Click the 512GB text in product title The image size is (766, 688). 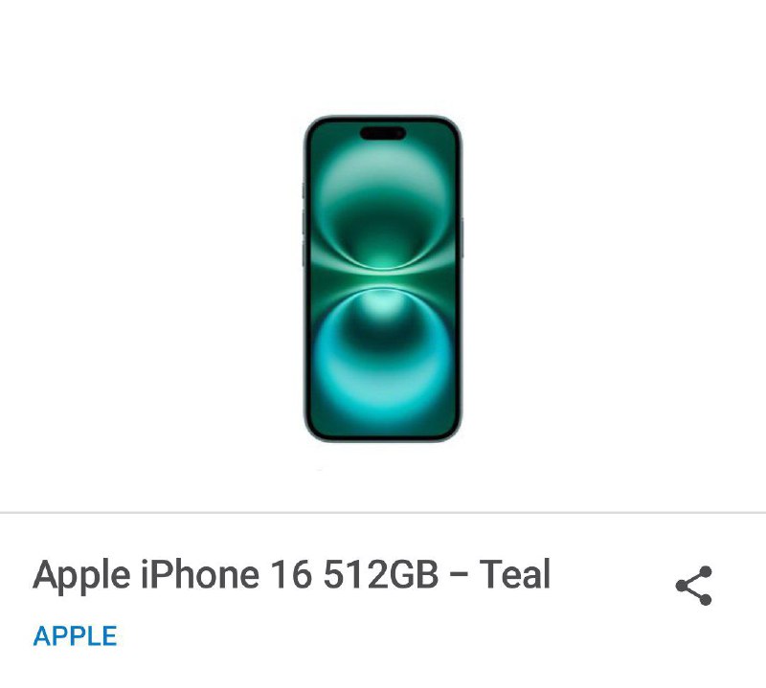(381, 574)
